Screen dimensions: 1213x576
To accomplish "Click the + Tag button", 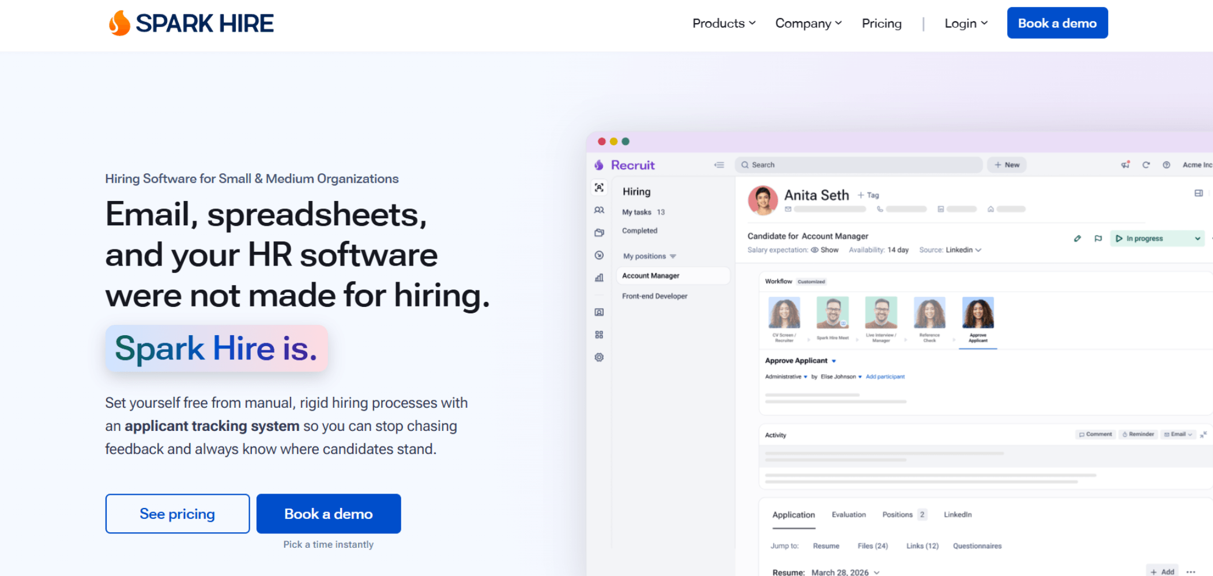I will click(x=868, y=195).
